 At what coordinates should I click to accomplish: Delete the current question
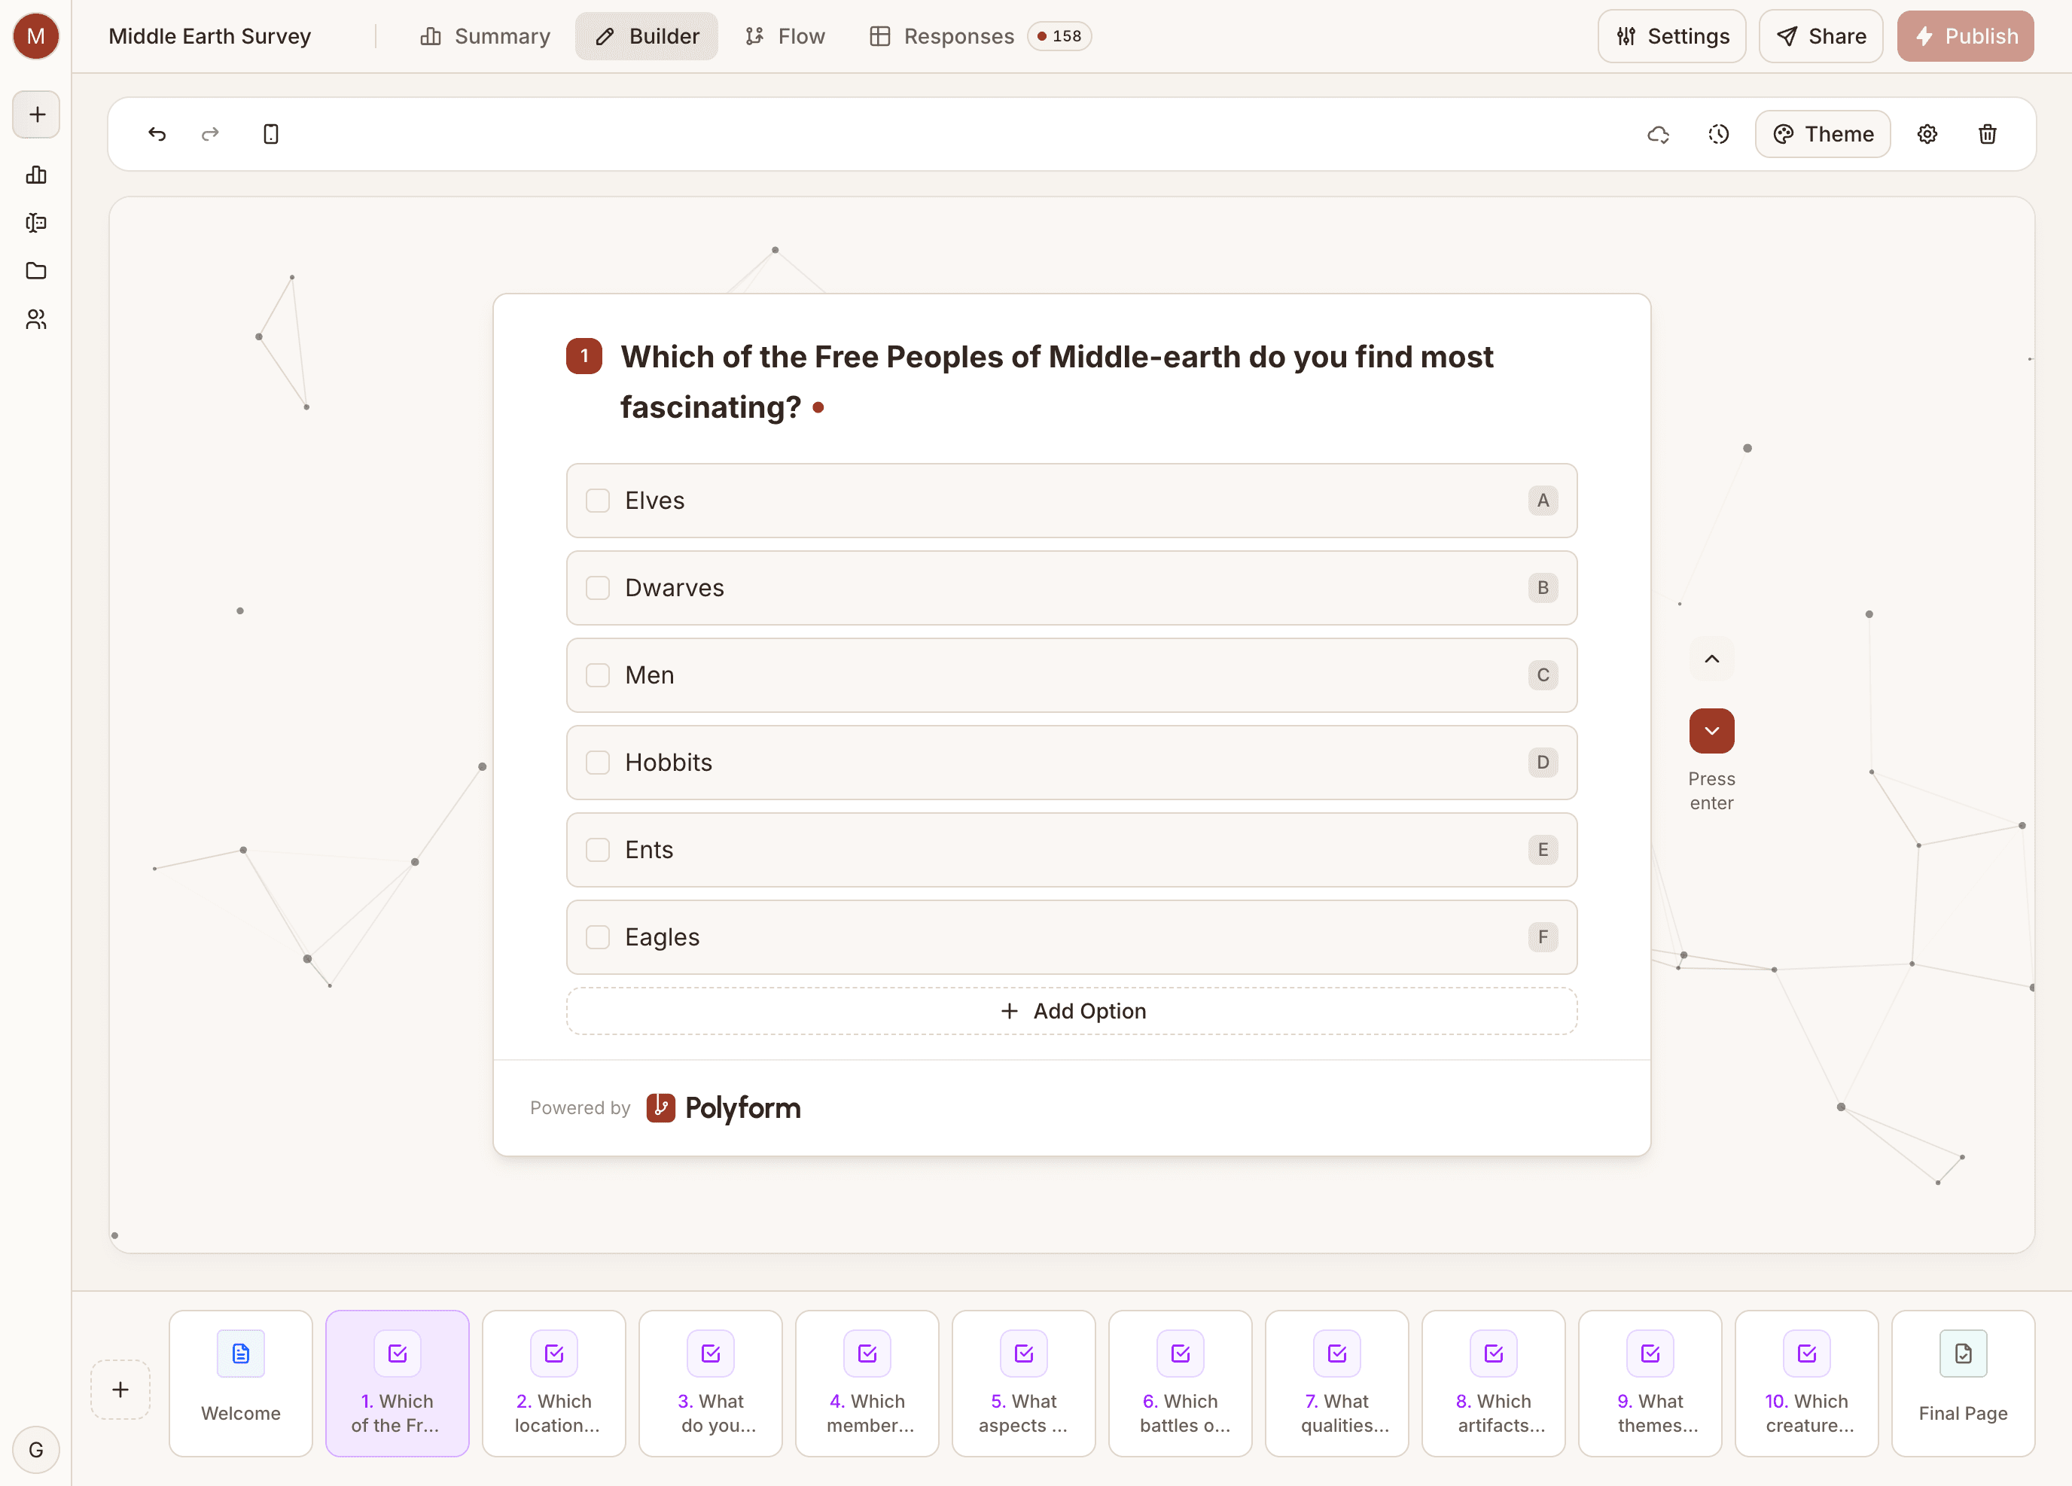(x=1987, y=133)
